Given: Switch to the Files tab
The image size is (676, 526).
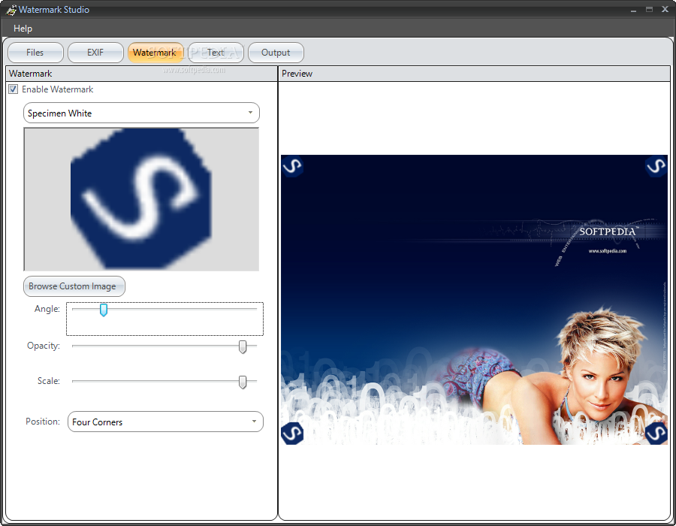Looking at the screenshot, I should coord(35,53).
